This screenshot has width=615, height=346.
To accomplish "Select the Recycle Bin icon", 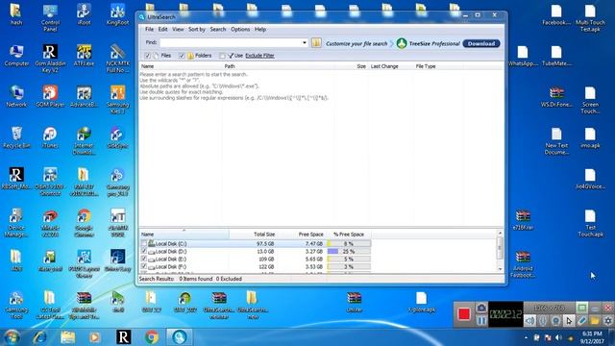I will coord(16,137).
